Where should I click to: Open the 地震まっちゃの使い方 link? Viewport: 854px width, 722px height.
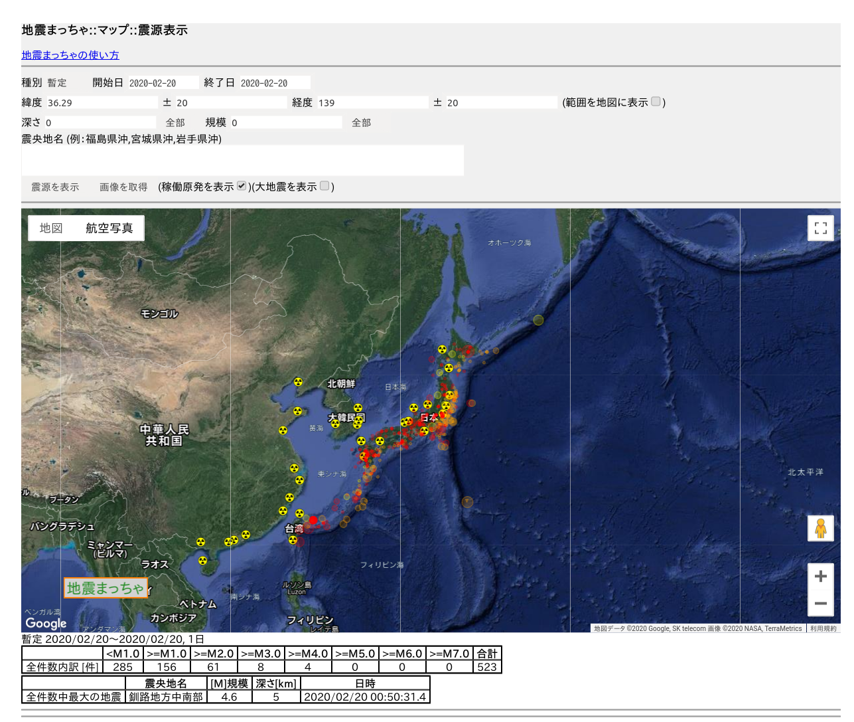click(x=70, y=55)
